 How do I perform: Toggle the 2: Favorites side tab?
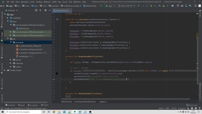[x=2, y=68]
